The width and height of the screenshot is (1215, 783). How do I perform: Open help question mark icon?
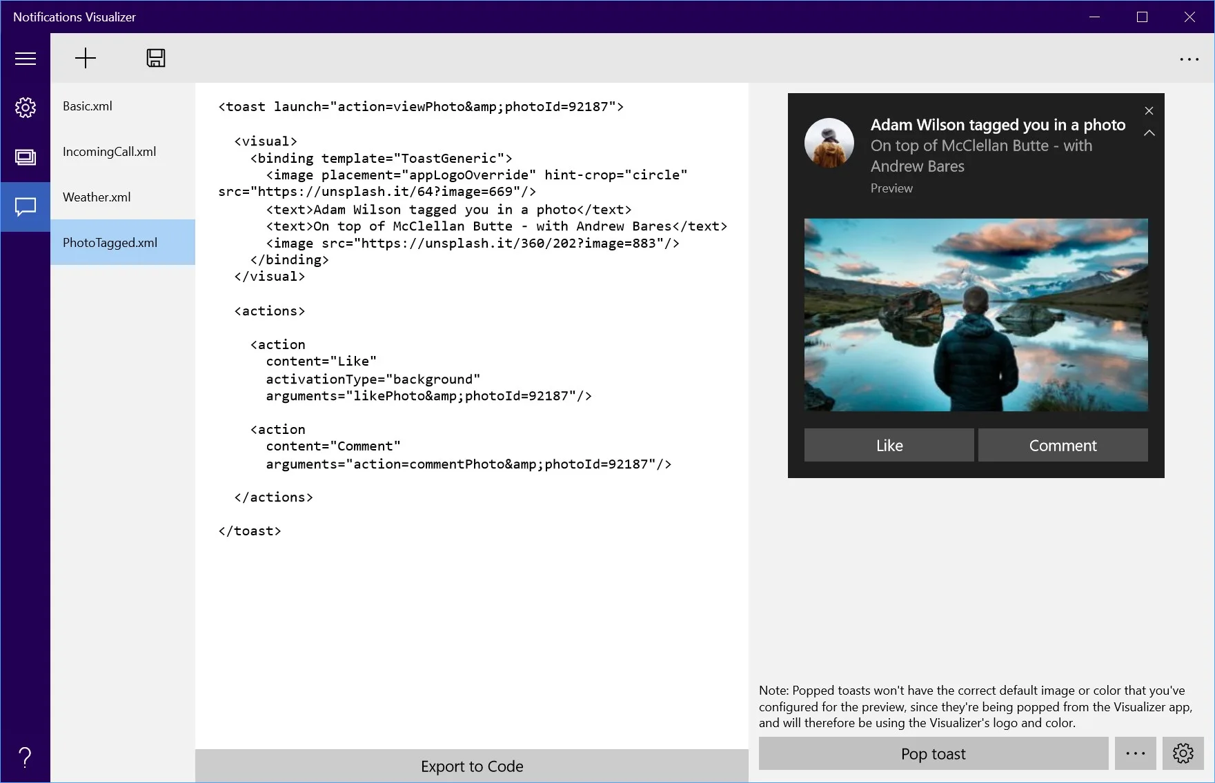point(26,757)
